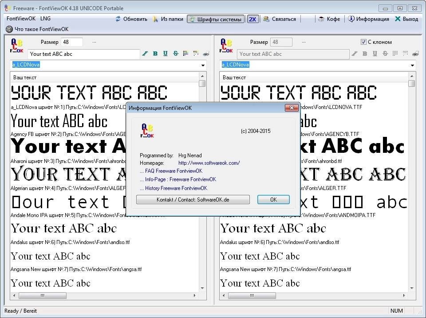Viewport: 426px width, 318px height.
Task: Click the right panel sample text field
Action: tap(293, 54)
